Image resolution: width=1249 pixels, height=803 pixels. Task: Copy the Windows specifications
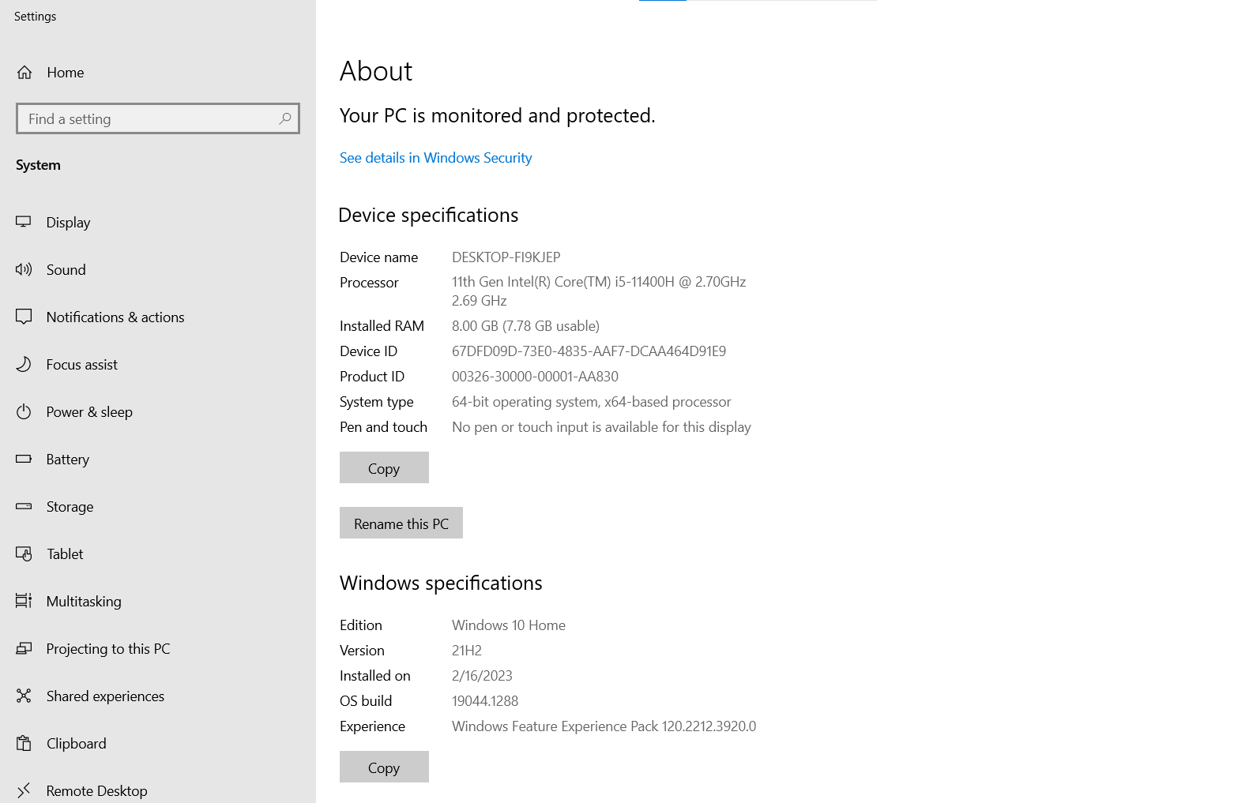384,767
